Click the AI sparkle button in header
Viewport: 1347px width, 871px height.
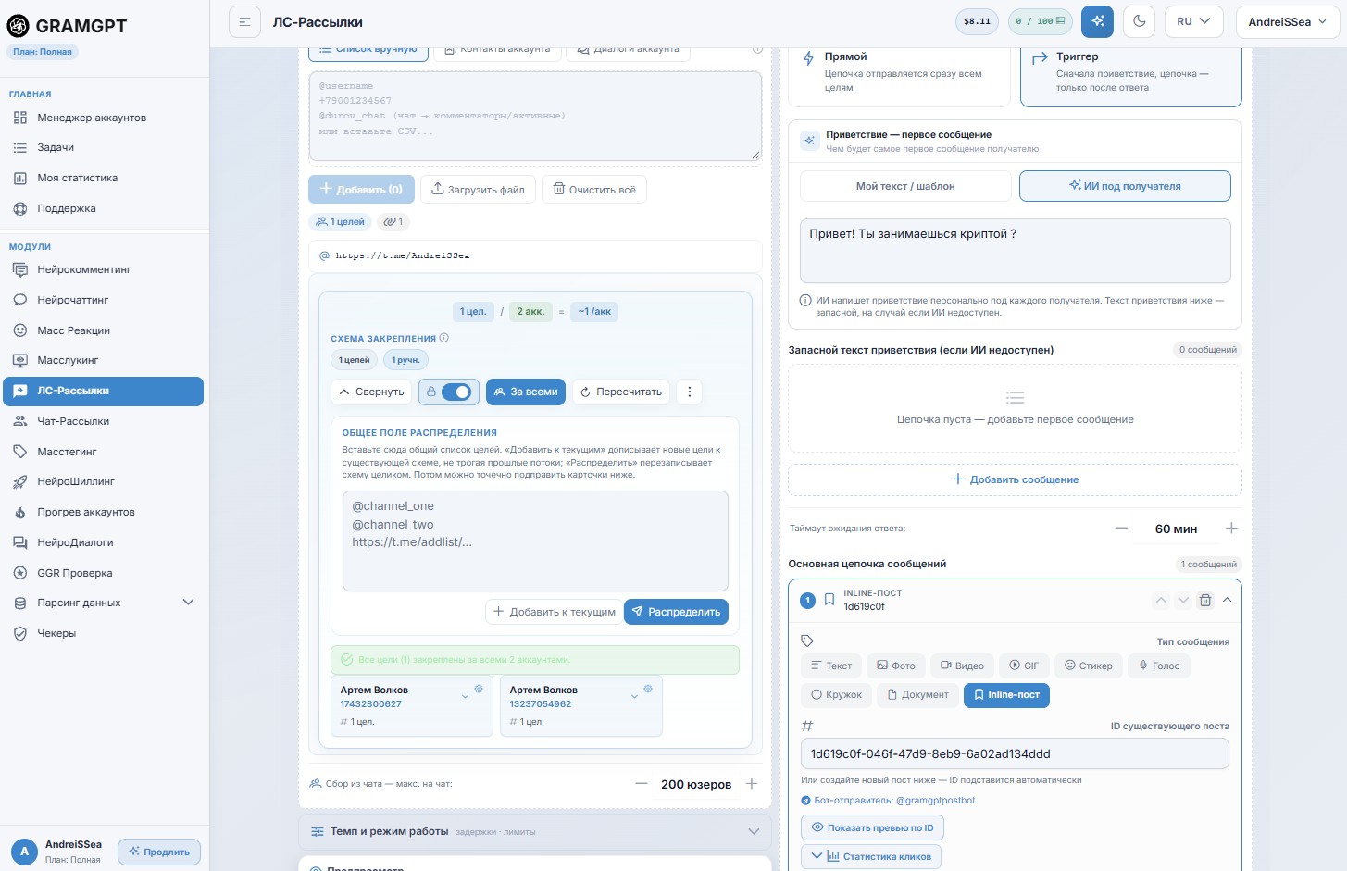1098,21
